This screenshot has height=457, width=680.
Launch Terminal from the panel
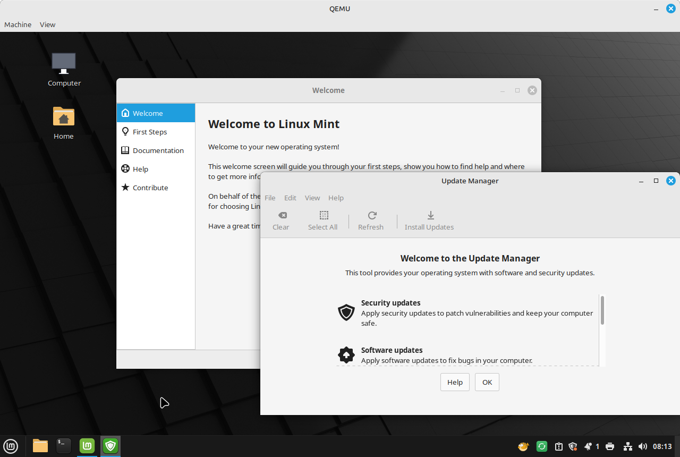tap(63, 446)
